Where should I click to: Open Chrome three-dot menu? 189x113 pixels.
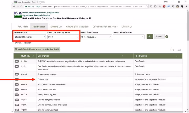click(x=186, y=6)
